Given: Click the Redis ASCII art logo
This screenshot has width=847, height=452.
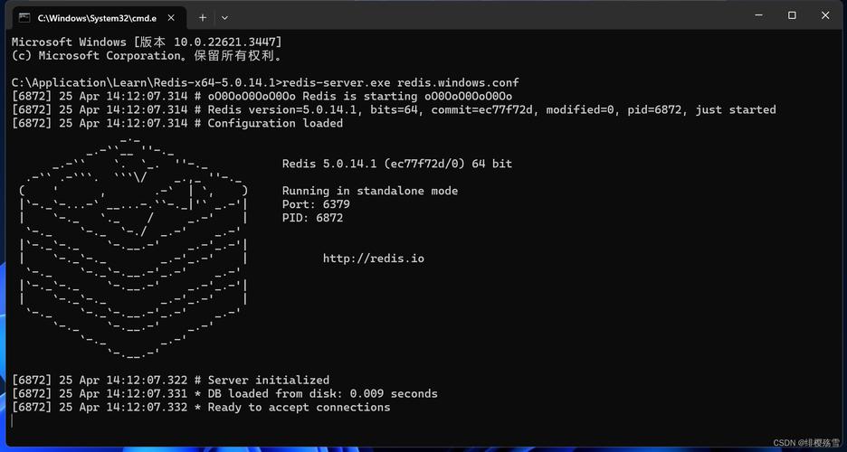Looking at the screenshot, I should (133, 248).
